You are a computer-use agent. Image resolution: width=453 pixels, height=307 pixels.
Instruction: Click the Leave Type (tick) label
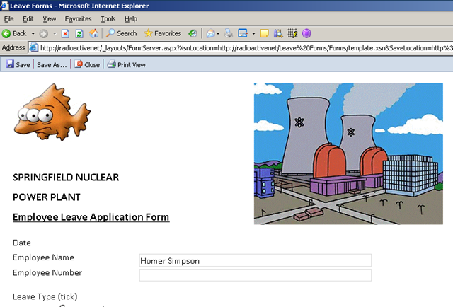click(45, 296)
